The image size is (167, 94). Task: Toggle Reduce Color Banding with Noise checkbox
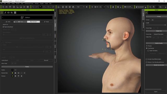click(147, 62)
